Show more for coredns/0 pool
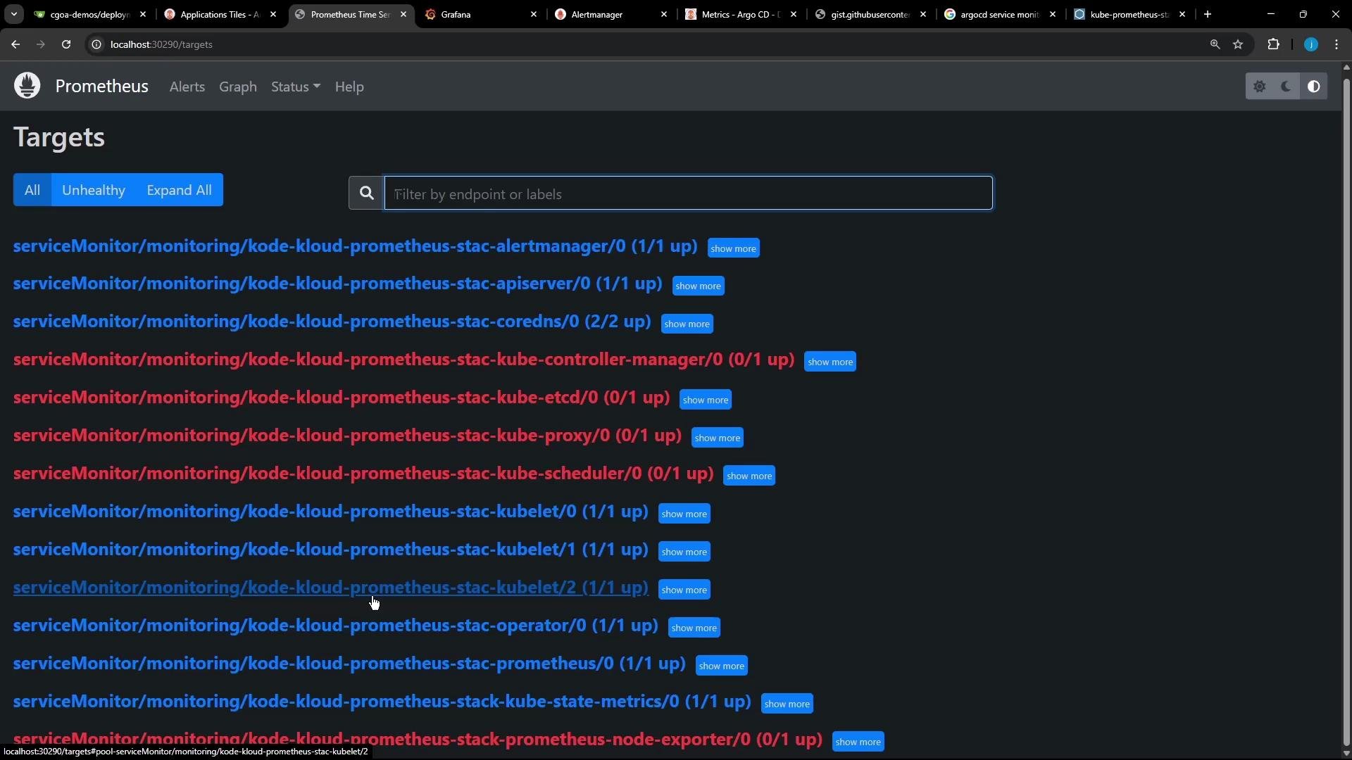The image size is (1352, 760). coord(687,324)
